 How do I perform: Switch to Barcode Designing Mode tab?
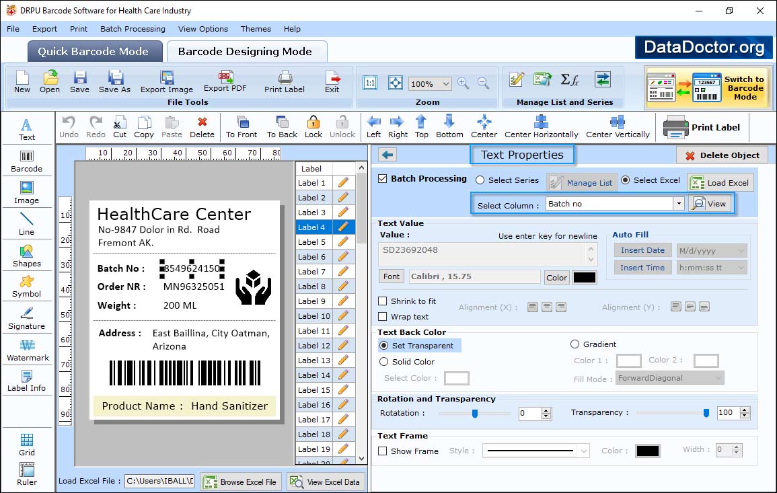(x=246, y=52)
